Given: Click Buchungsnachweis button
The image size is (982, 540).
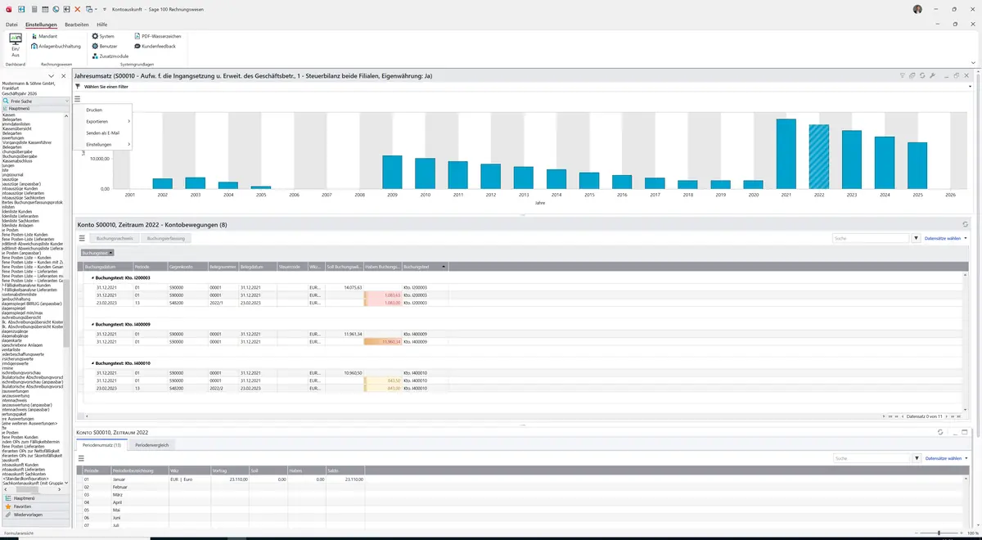Looking at the screenshot, I should 115,238.
